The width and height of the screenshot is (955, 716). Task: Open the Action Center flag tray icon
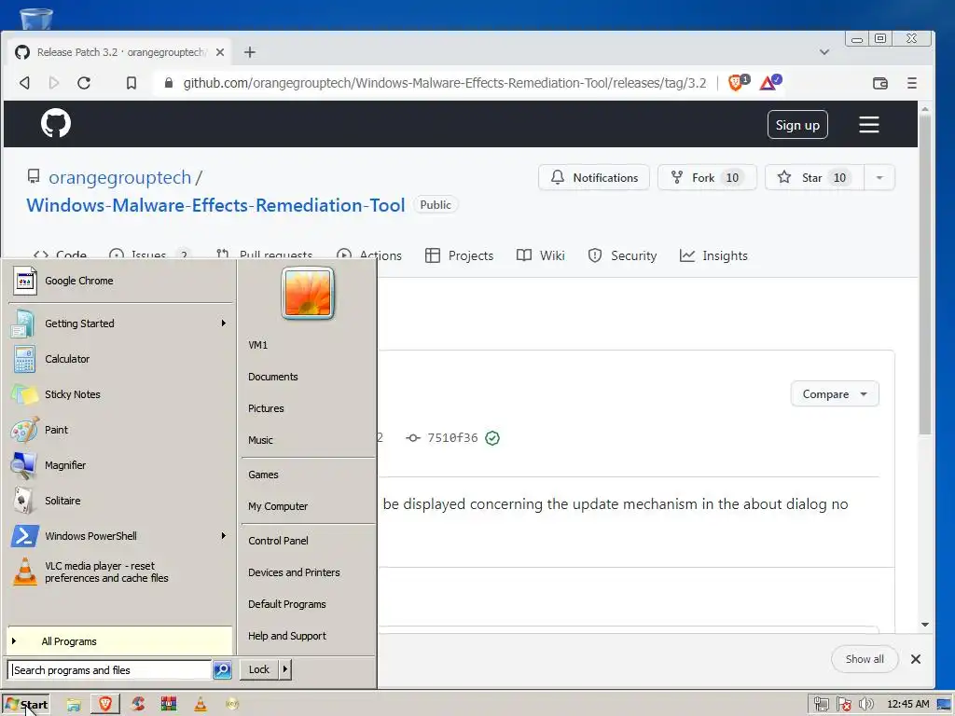(x=843, y=705)
